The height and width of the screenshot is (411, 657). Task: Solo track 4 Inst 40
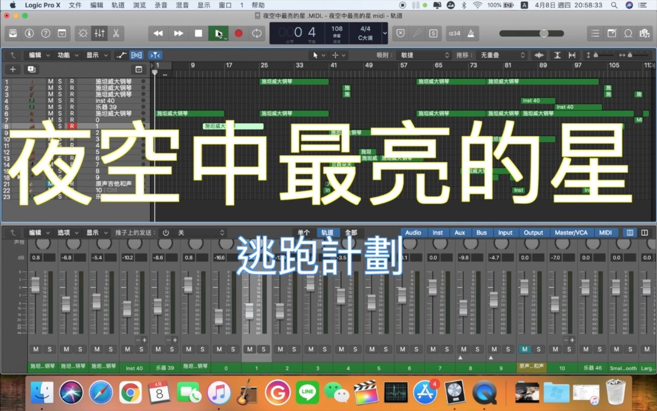(60, 101)
